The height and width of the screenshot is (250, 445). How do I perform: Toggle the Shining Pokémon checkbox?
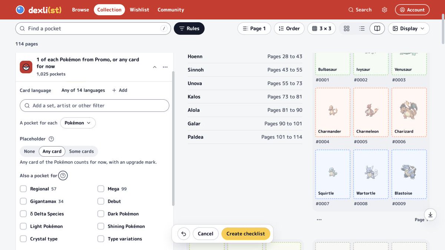[x=101, y=226]
